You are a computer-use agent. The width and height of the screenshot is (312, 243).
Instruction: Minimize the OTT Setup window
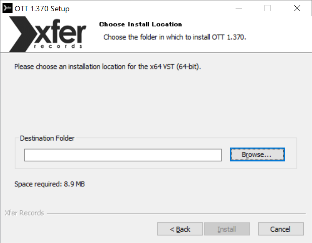coord(238,8)
